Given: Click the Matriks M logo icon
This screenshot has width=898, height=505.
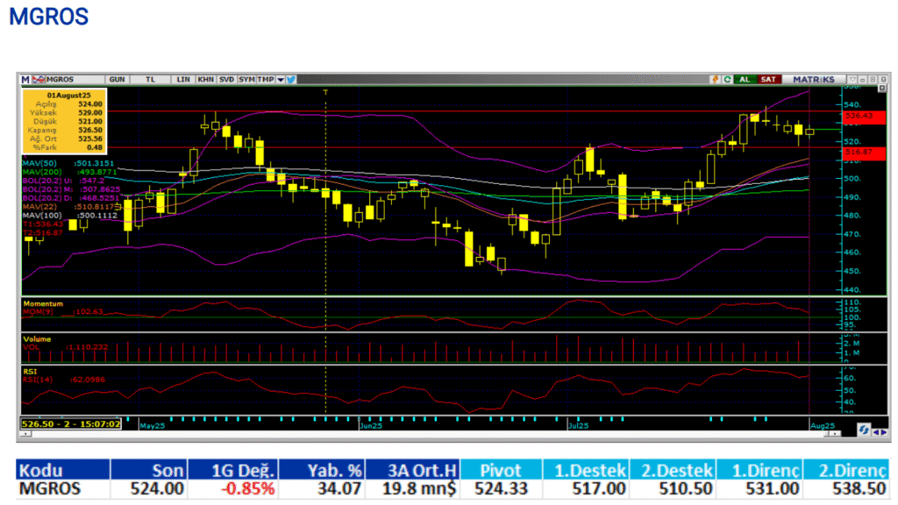Looking at the screenshot, I should pos(25,80).
